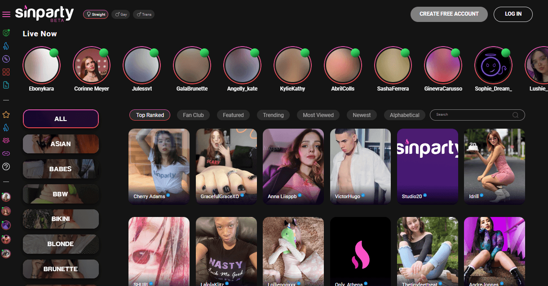Open favorites via the star icon
Screen dimensions: 548x286
pyautogui.click(x=6, y=115)
